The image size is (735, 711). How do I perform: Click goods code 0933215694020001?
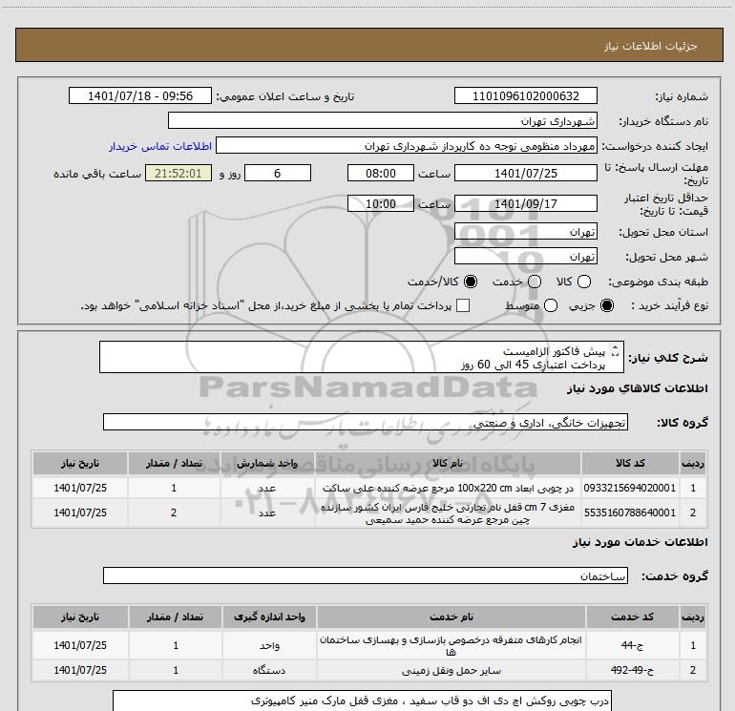coord(630,488)
